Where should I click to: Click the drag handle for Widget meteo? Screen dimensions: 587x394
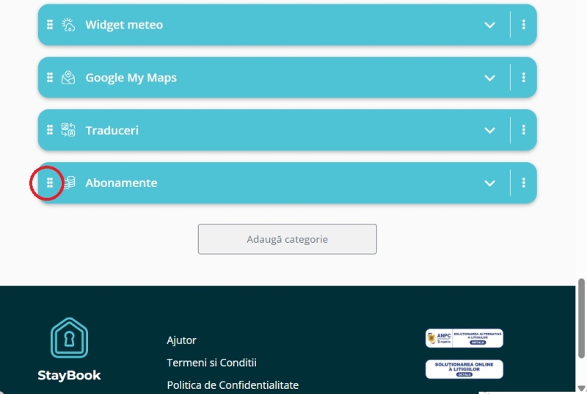[x=50, y=25]
